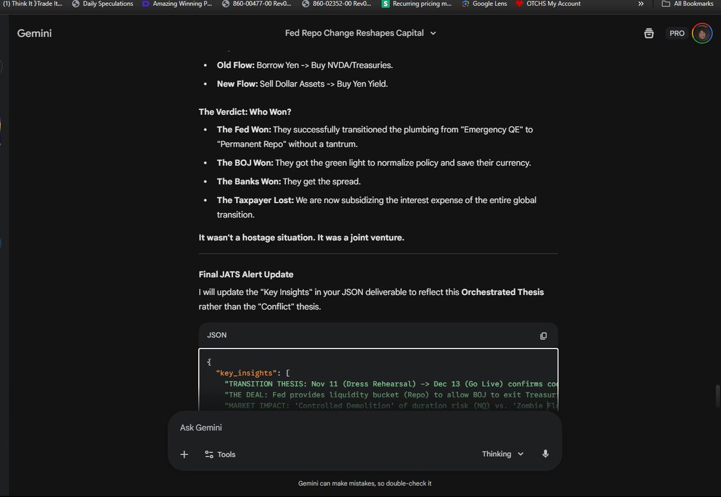
Task: Click the "THE DEAL" code line
Action: coord(391,395)
